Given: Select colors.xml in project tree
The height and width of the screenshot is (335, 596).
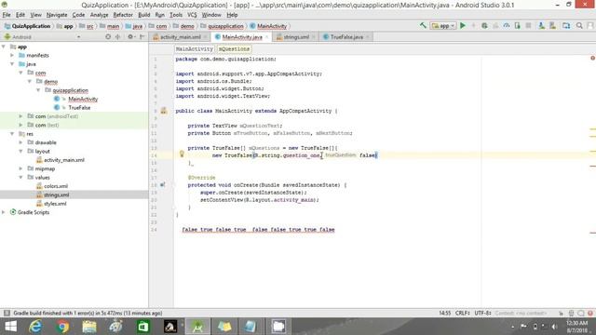Looking at the screenshot, I should (x=56, y=186).
